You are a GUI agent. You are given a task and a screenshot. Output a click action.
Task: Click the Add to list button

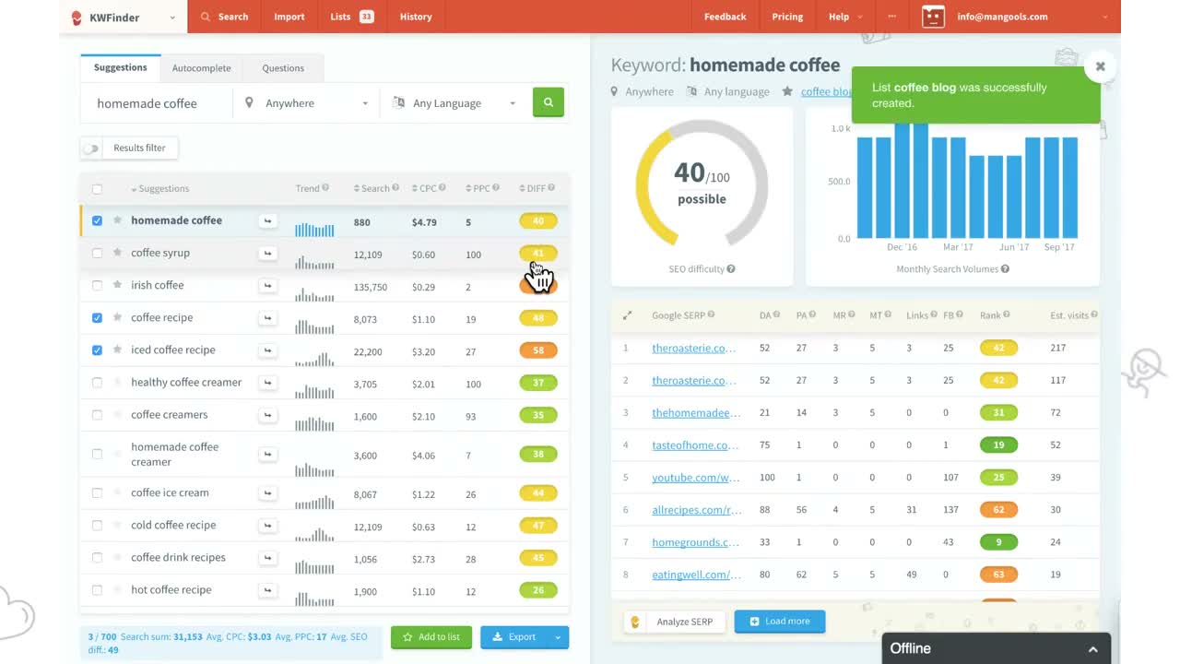[431, 637]
